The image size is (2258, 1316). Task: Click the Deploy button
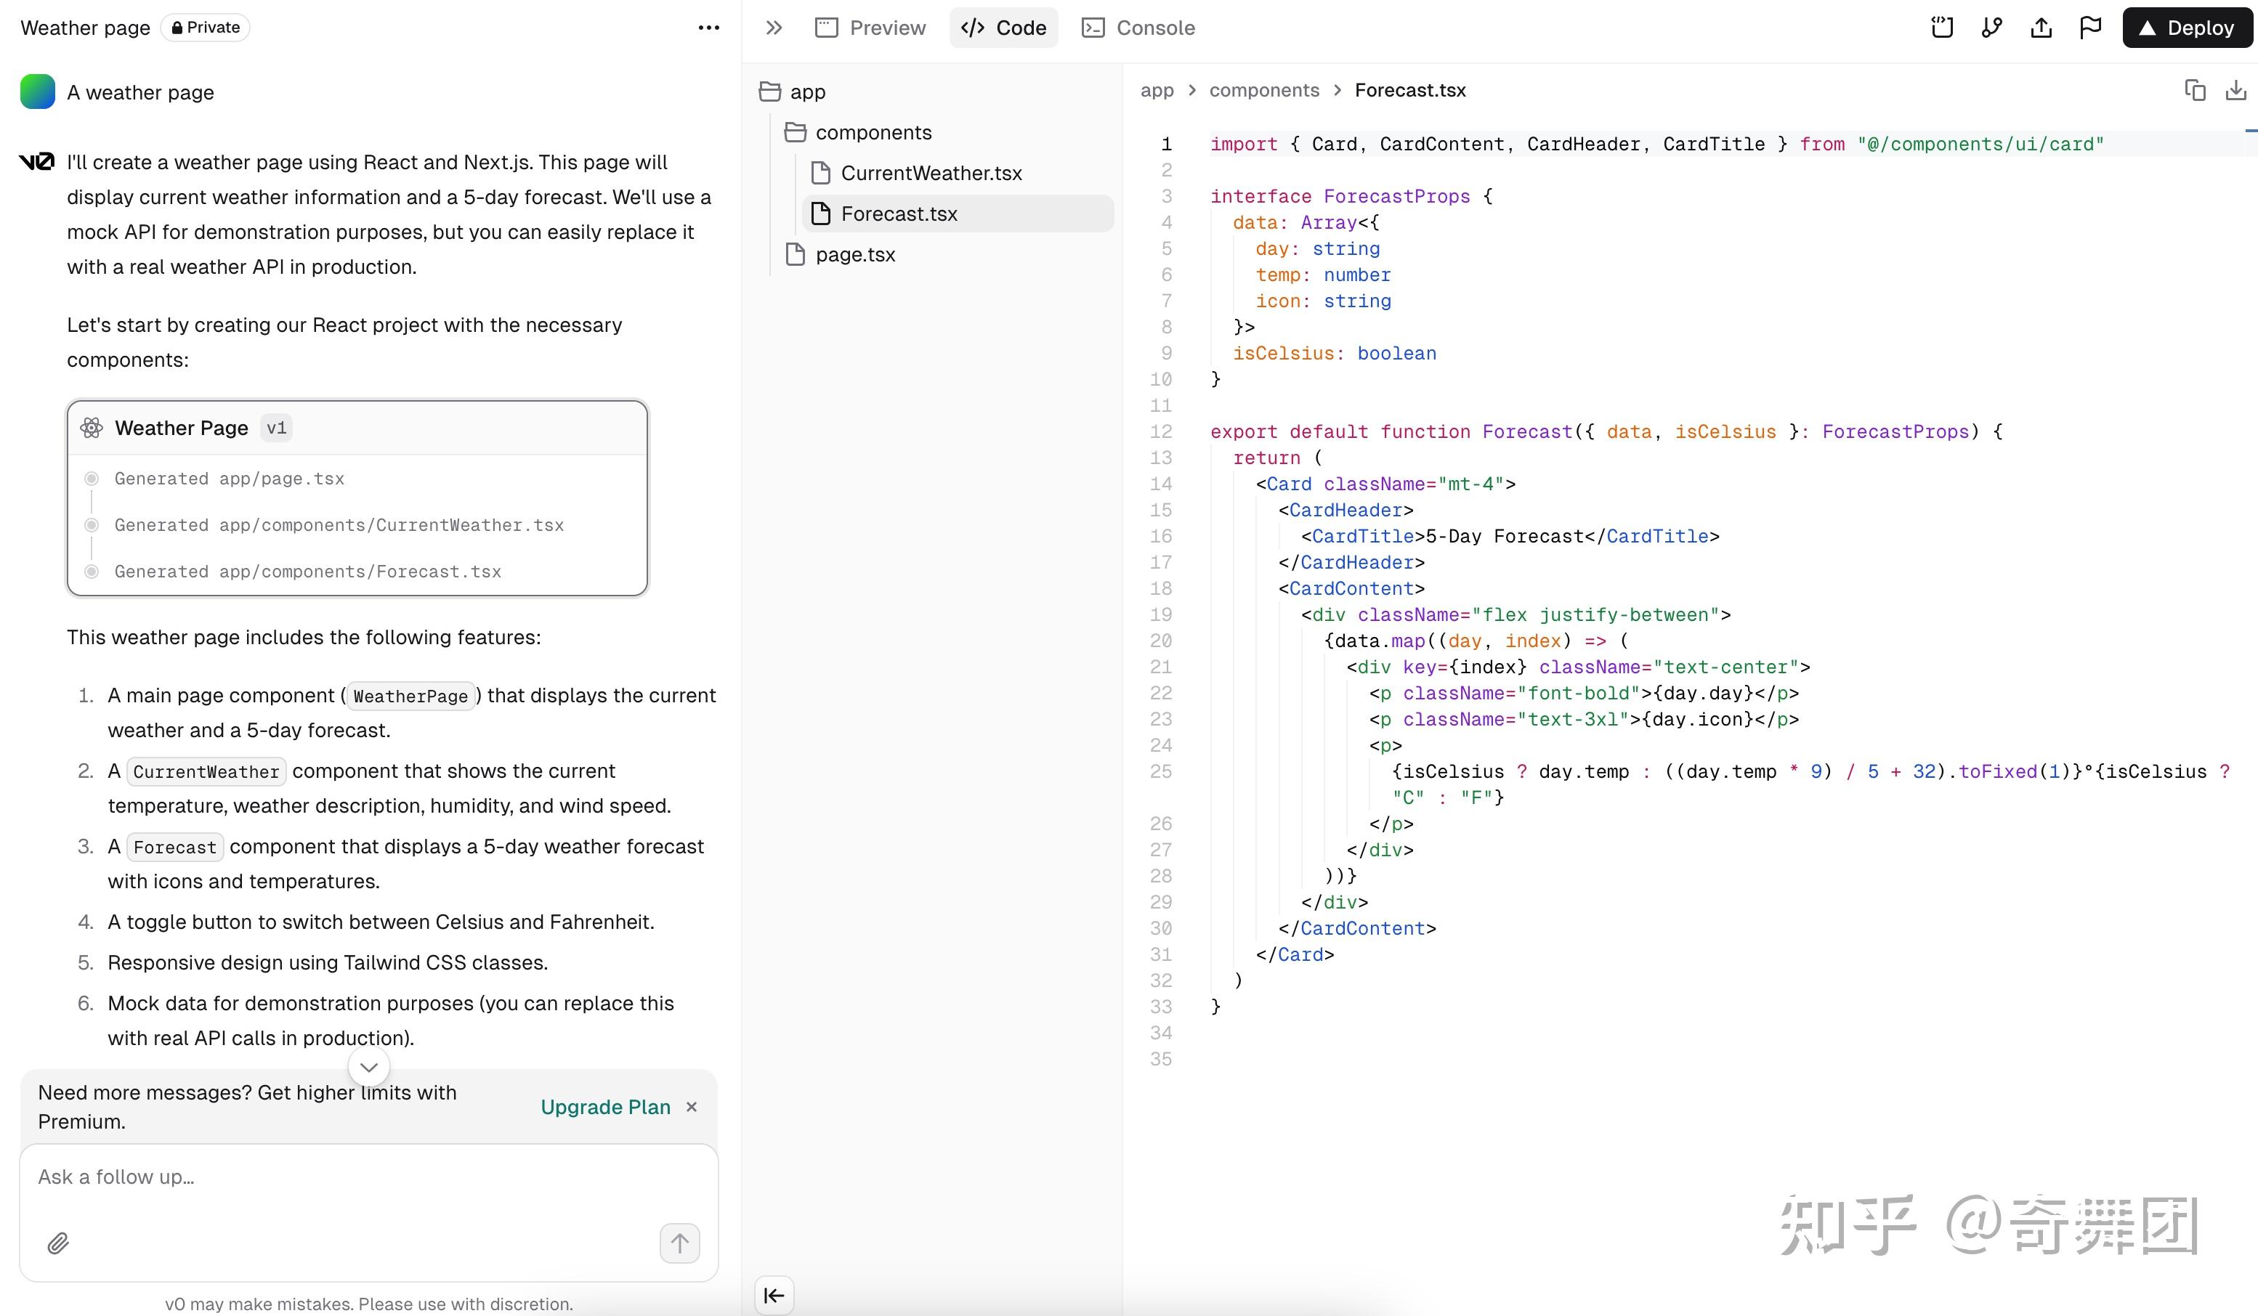2186,28
